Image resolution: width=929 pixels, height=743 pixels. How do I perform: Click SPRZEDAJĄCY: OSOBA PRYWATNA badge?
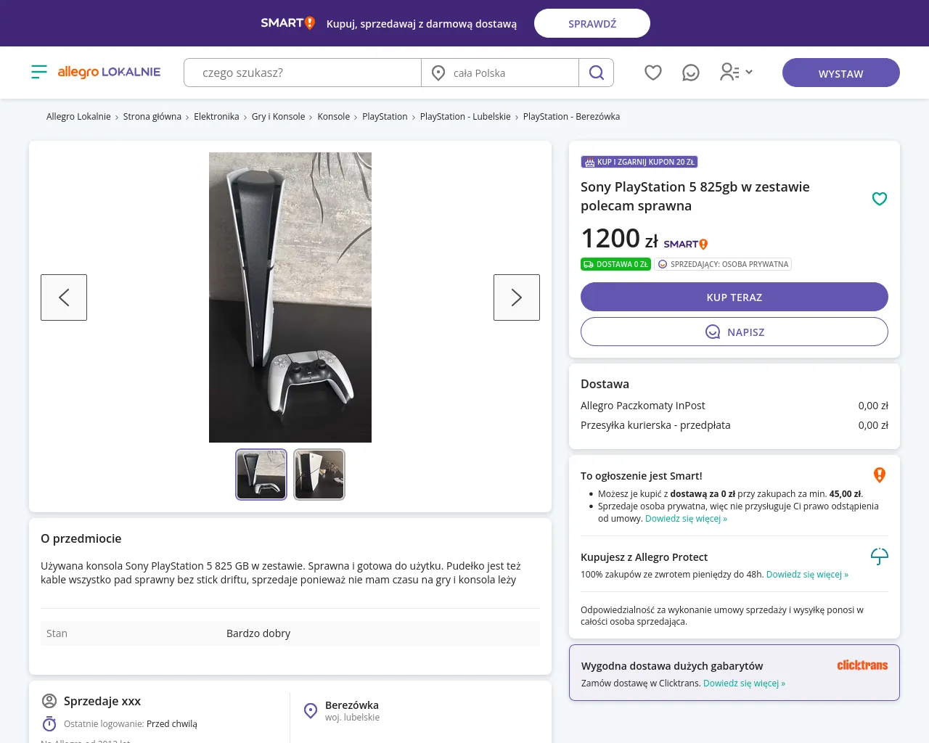[x=723, y=264]
